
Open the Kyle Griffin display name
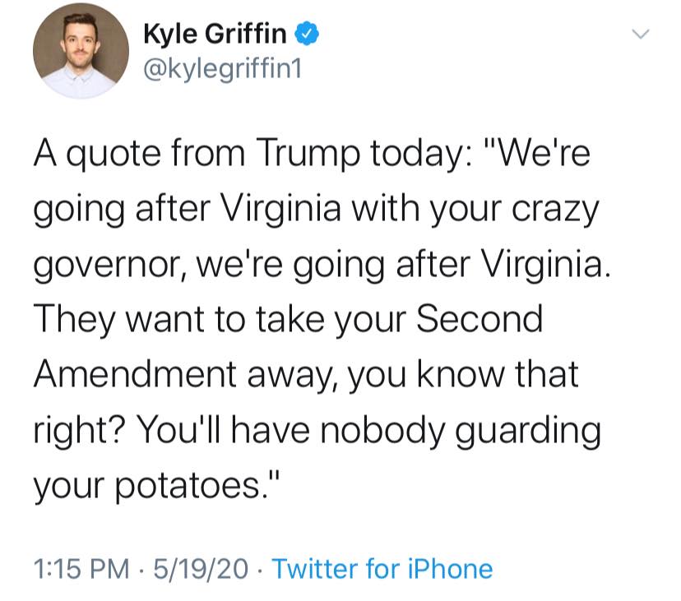point(215,34)
